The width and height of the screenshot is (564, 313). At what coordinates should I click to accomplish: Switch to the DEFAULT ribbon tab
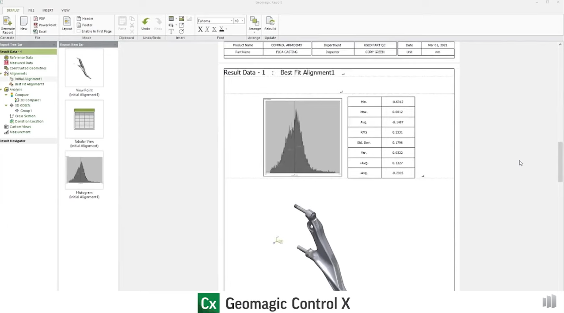13,10
